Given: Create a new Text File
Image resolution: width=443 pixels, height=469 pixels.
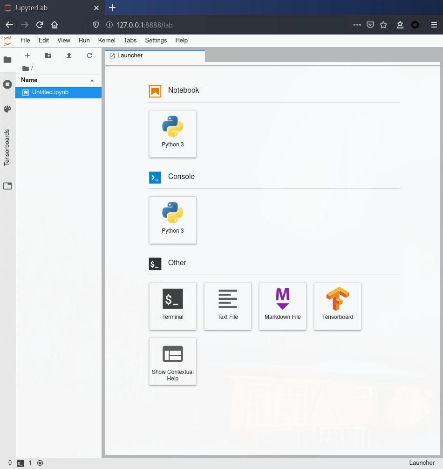Looking at the screenshot, I should [x=228, y=306].
